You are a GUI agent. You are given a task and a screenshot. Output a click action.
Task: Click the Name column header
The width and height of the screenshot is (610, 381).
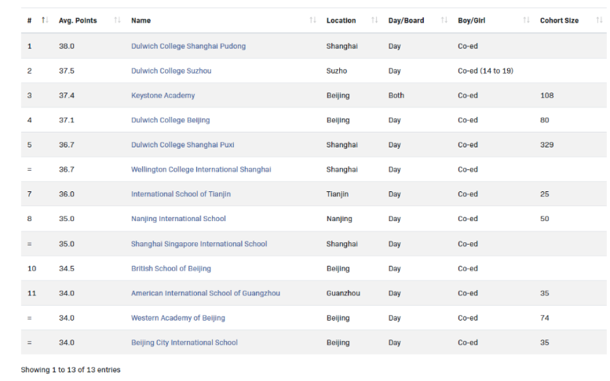pos(141,20)
